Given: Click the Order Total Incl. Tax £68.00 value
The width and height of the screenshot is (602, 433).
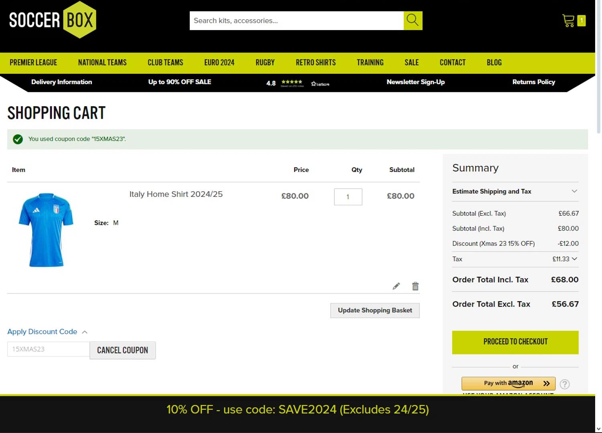Looking at the screenshot, I should coord(565,280).
